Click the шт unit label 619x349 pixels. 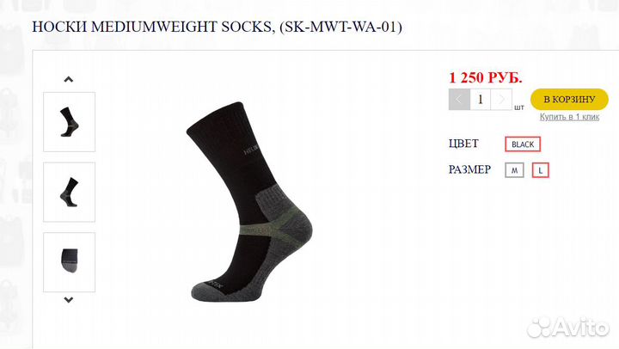click(x=519, y=107)
